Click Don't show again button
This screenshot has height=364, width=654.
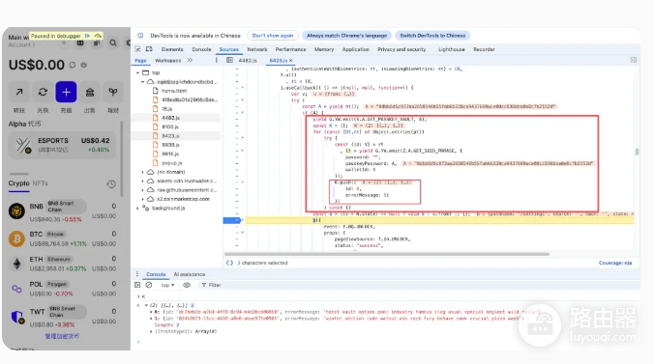(273, 36)
